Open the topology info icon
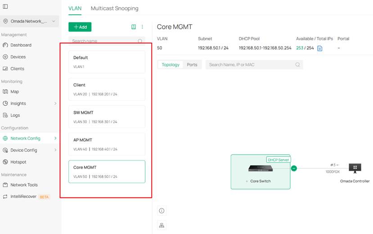Image resolution: width=373 pixels, height=234 pixels. (x=162, y=211)
